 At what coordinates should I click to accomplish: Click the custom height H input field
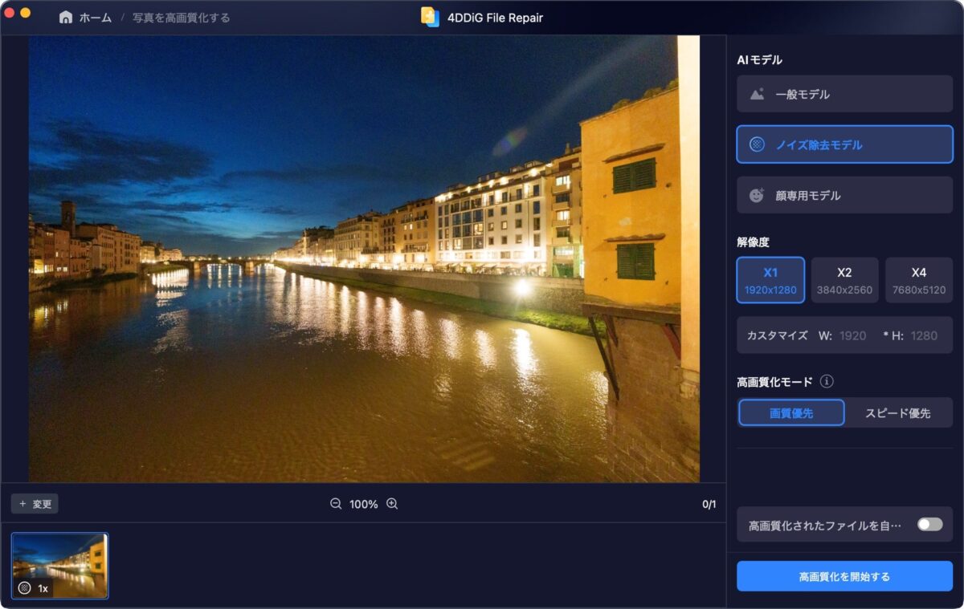924,335
